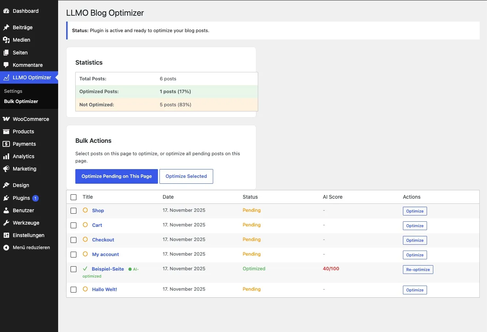Check the Hallo Welt! row checkbox
The height and width of the screenshot is (332, 487).
tap(73, 290)
